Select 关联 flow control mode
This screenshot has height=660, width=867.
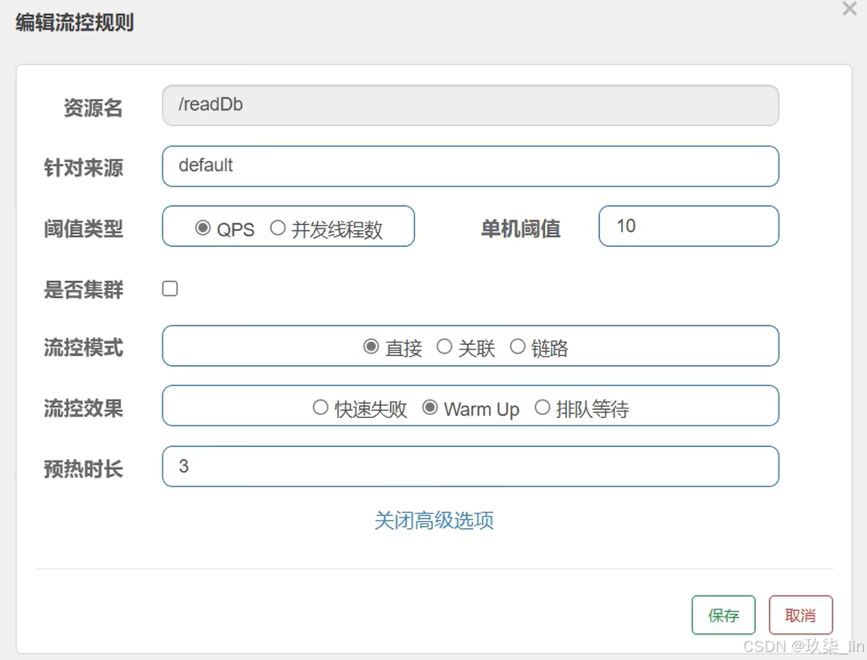click(445, 346)
